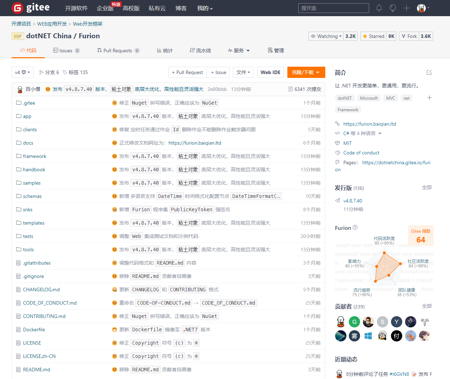Open the Gitee logo homepage
The width and height of the screenshot is (450, 379).
(31, 8)
